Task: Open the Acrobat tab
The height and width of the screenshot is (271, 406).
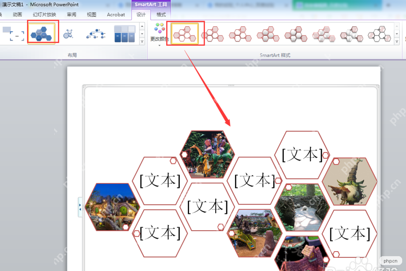Action: [116, 14]
